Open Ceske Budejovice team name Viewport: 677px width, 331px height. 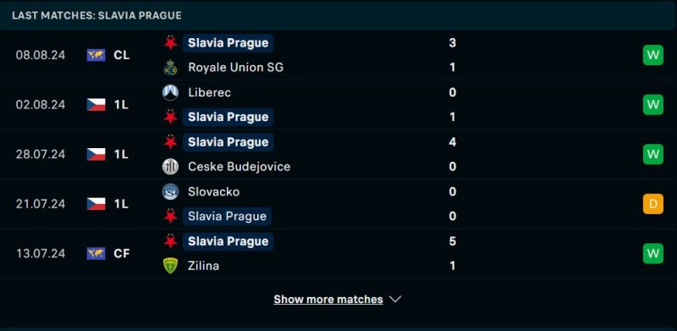coord(239,167)
